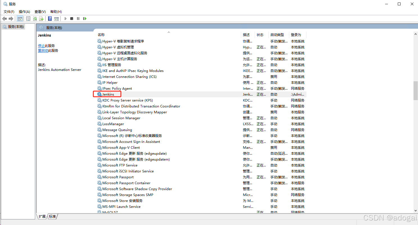This screenshot has width=418, height=225.
Task: Select IKE and AuthIP IPsec Keying Modules
Action: click(x=201, y=71)
